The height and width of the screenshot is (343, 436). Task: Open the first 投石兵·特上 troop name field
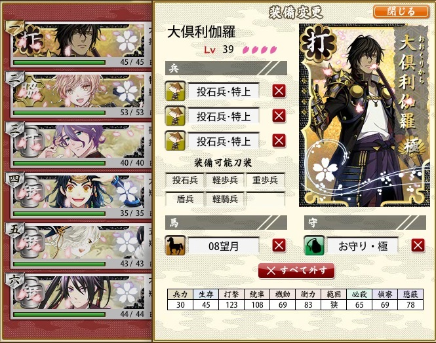(224, 91)
